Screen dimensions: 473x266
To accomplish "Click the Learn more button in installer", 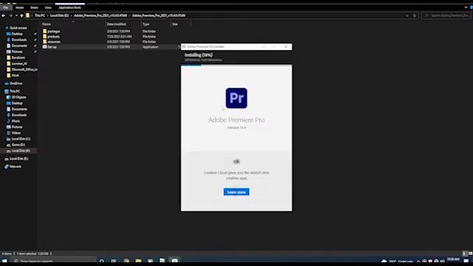I will tap(236, 192).
